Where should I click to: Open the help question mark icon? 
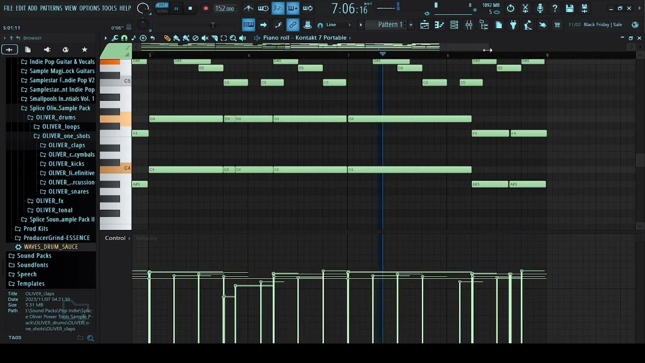[x=555, y=8]
